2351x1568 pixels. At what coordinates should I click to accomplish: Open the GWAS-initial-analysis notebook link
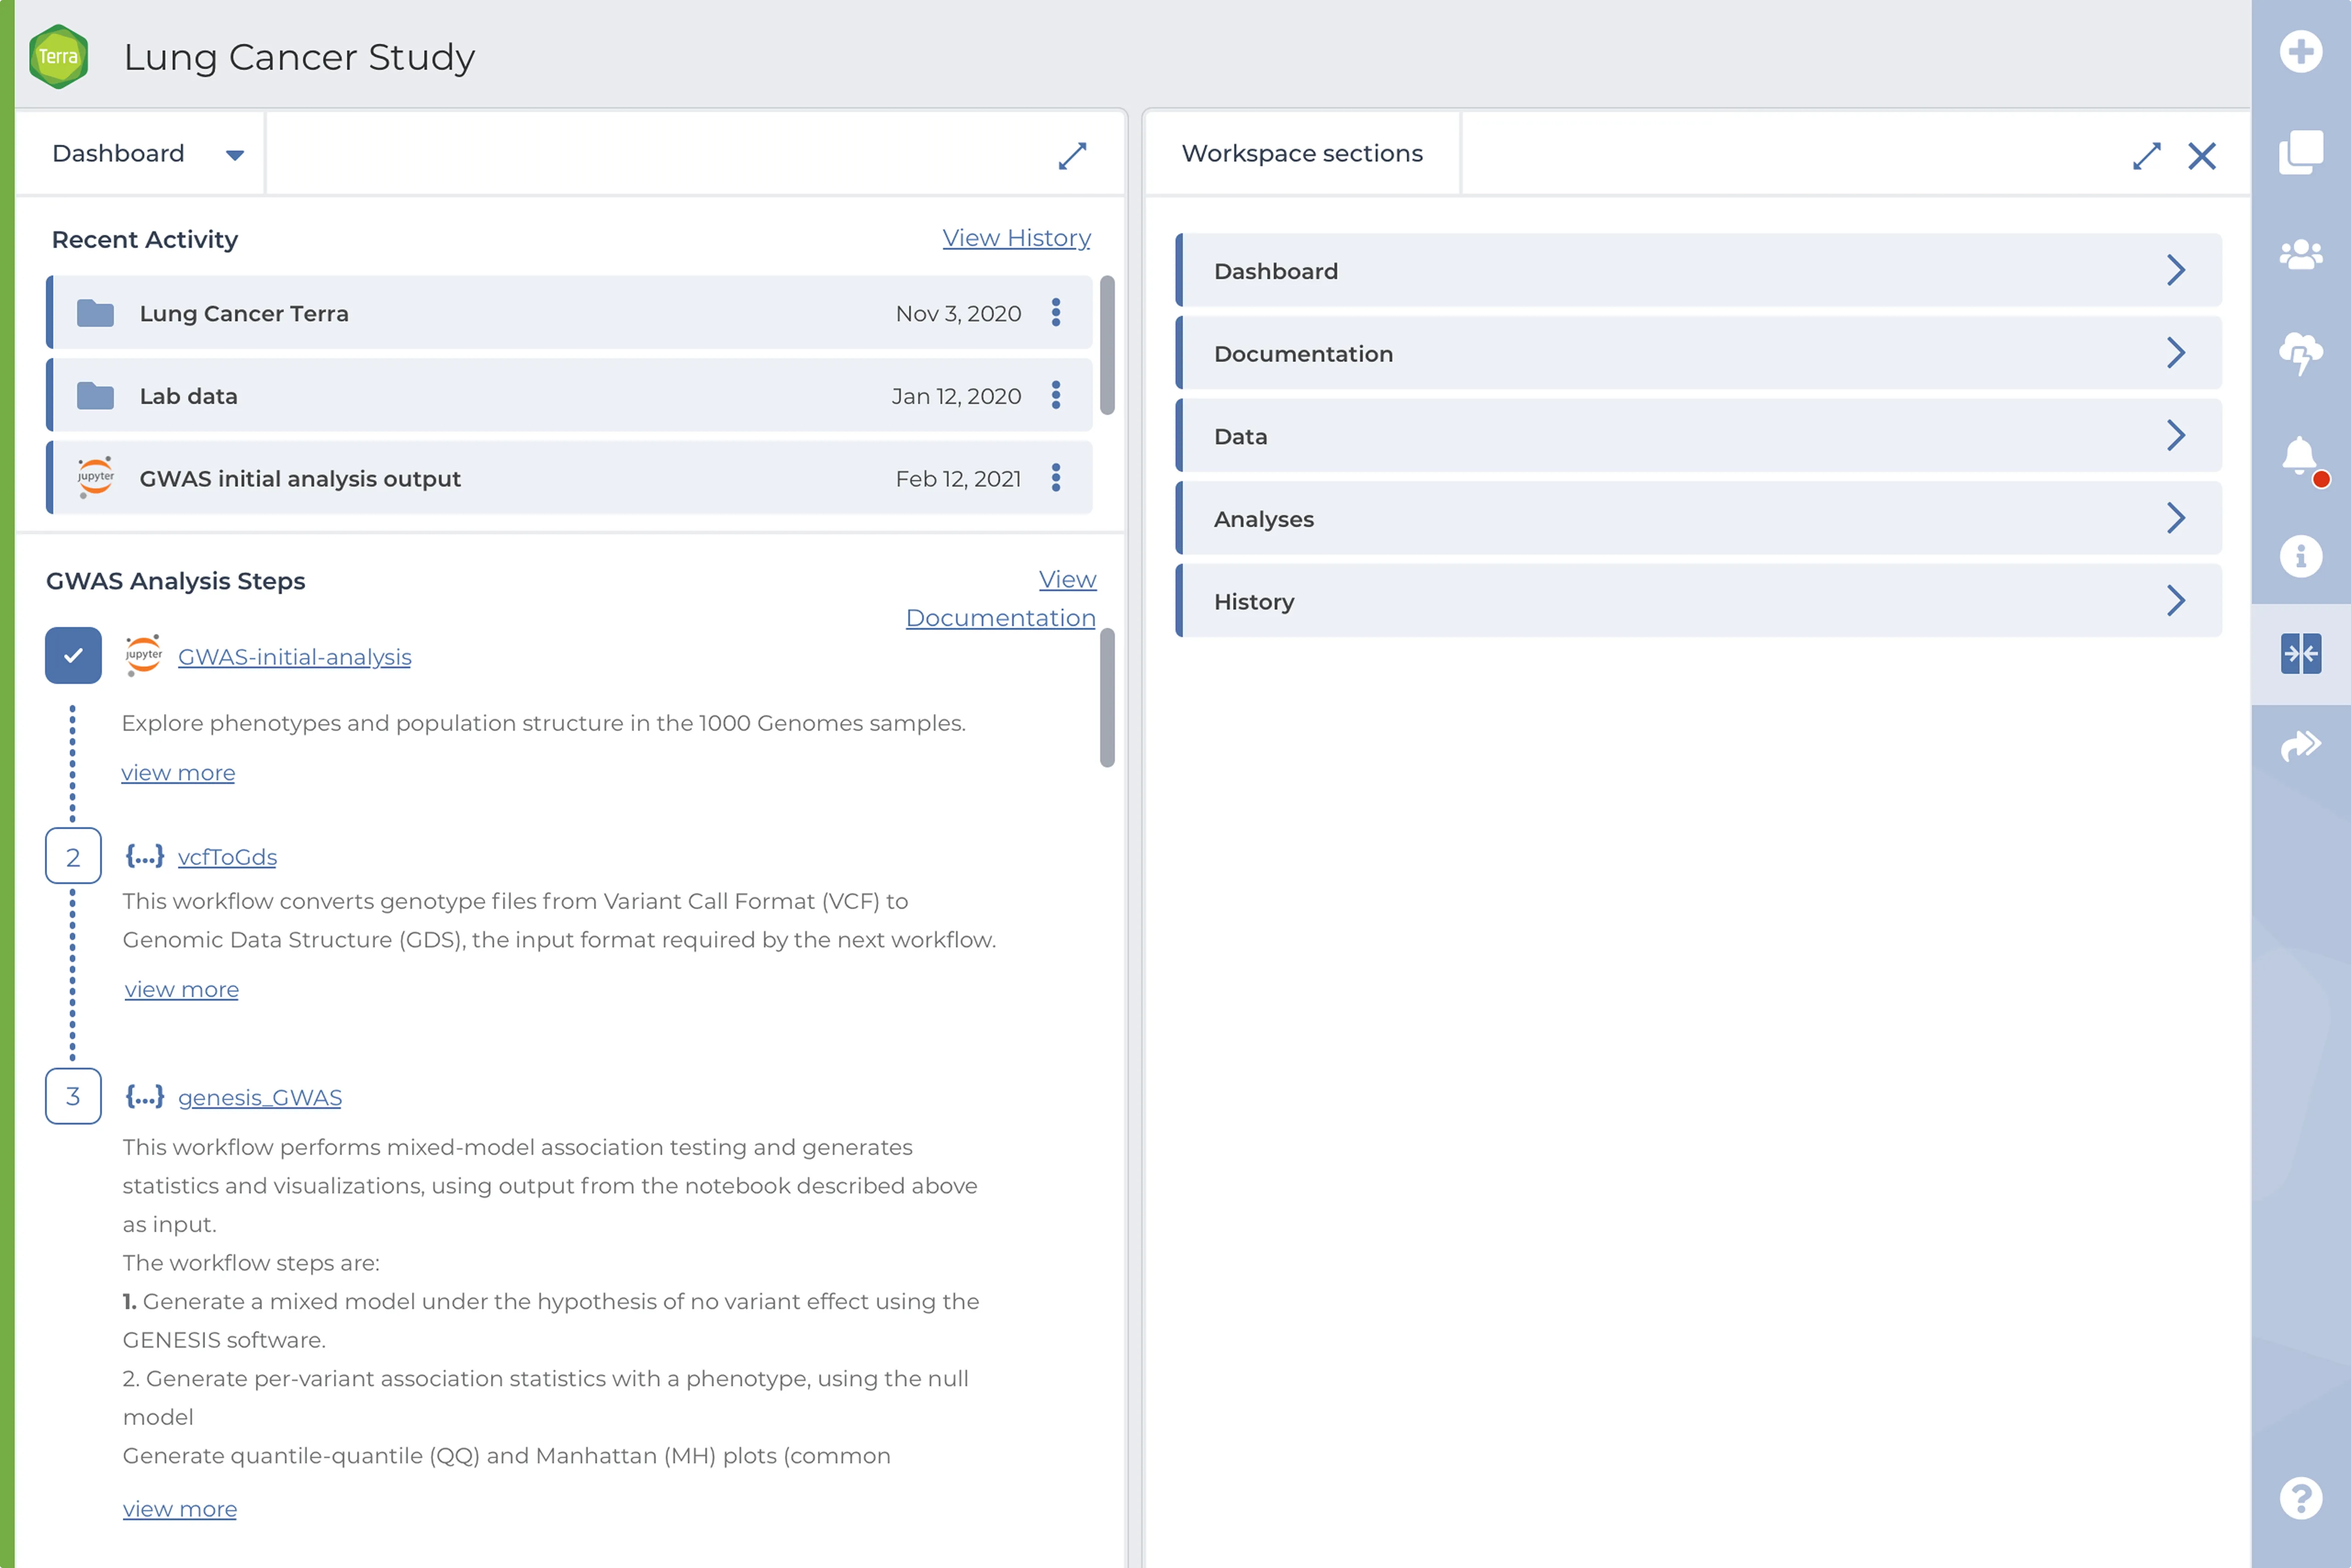click(x=294, y=657)
